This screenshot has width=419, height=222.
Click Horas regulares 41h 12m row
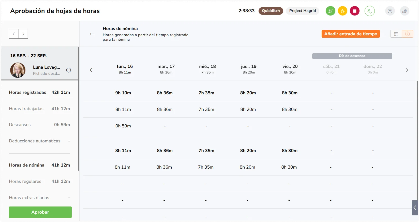pos(39,181)
